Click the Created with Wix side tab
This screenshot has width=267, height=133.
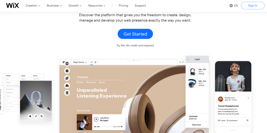click(1, 100)
